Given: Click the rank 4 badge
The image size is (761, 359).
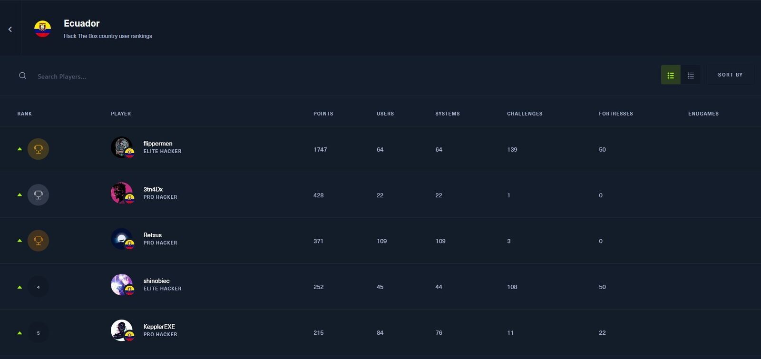Looking at the screenshot, I should pyautogui.click(x=38, y=287).
